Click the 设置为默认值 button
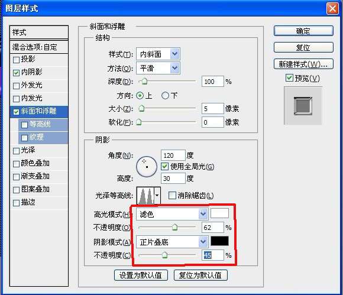 (141, 275)
